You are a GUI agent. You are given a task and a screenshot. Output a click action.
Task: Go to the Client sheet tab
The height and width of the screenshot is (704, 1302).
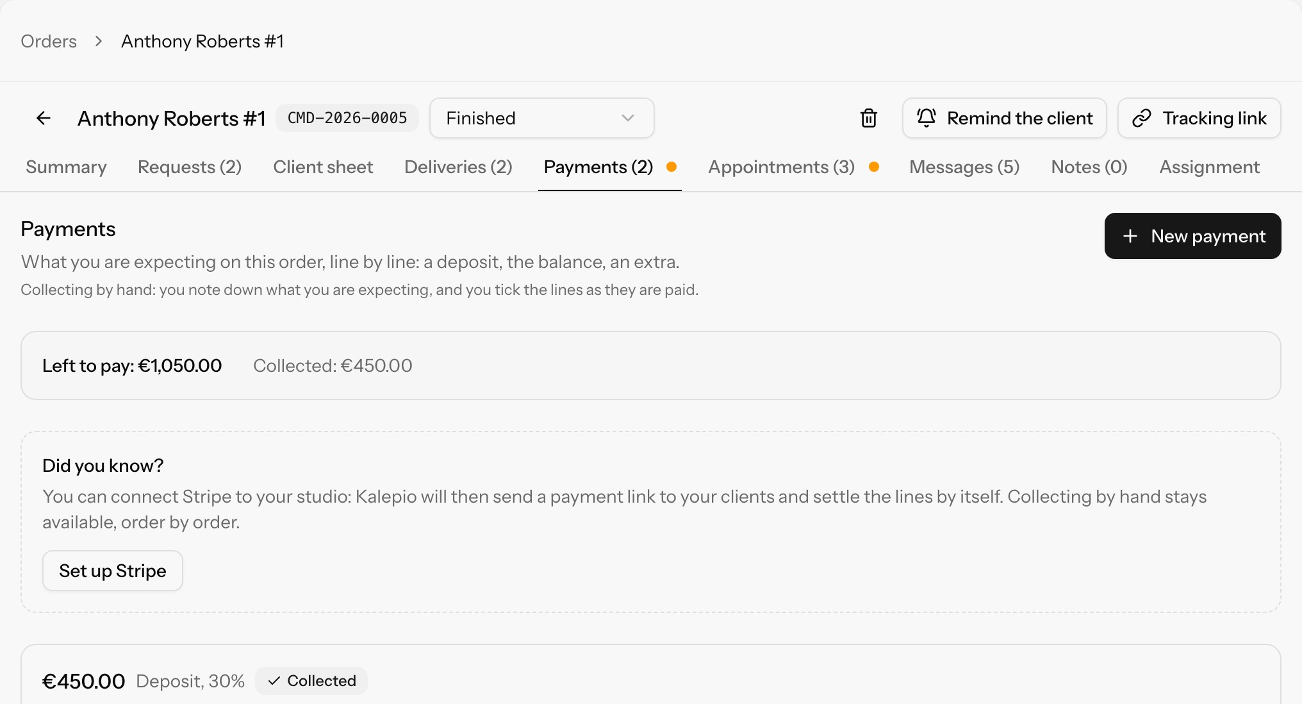[323, 167]
